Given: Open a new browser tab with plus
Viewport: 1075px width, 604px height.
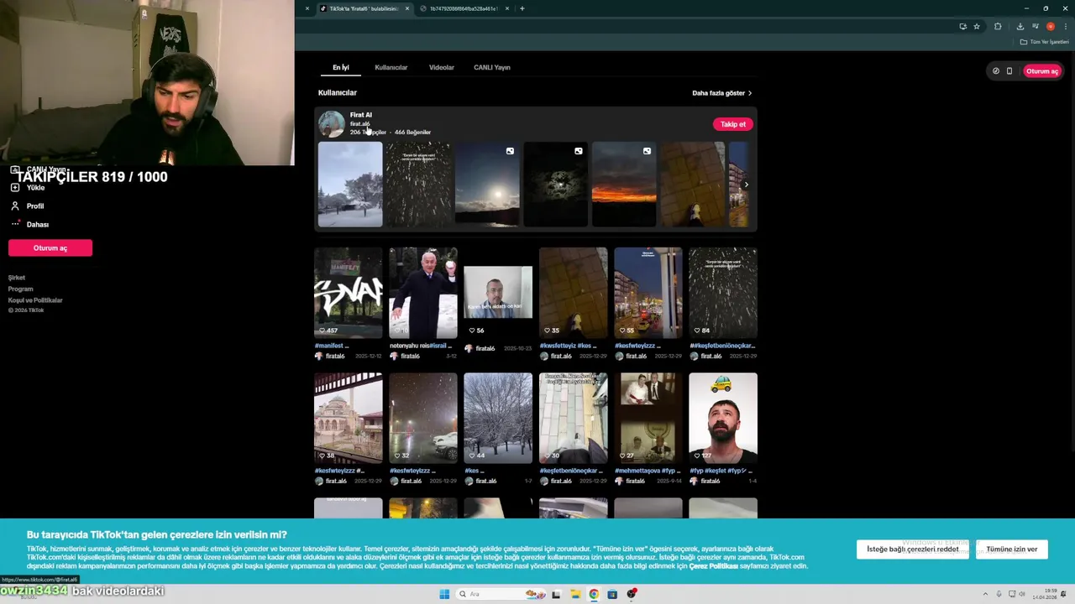Looking at the screenshot, I should (x=522, y=8).
